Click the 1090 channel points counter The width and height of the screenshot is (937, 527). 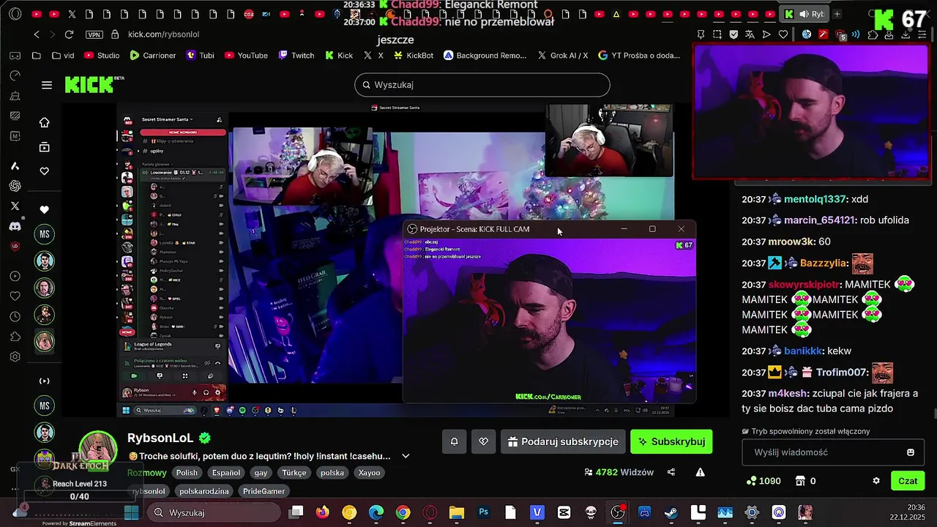[763, 481]
